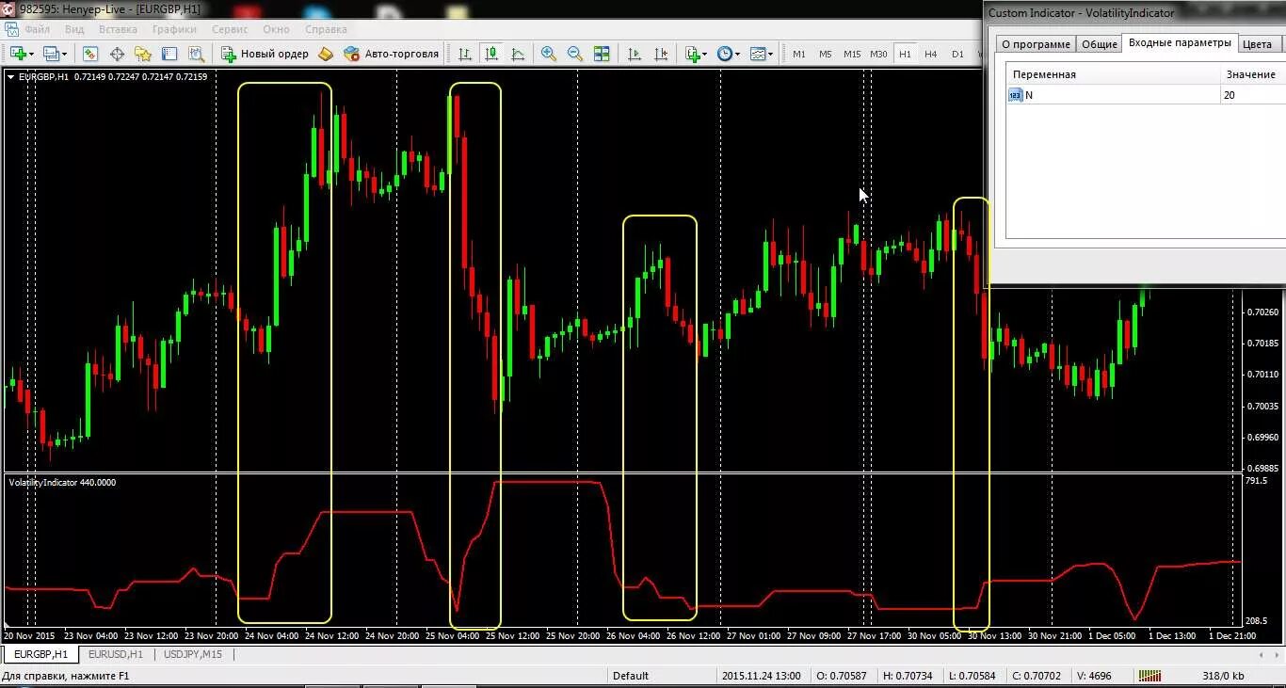Open the Окно menu
The width and height of the screenshot is (1286, 688).
tap(276, 29)
